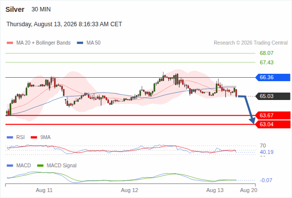Click the RSI value 40.19 label
Screen dimensions: 292x198
[x=267, y=152]
